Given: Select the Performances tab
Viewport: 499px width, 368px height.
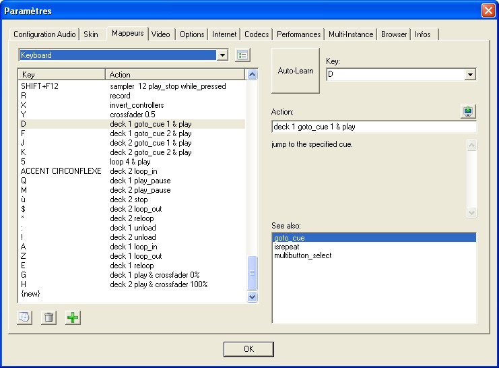Looking at the screenshot, I should coord(299,34).
